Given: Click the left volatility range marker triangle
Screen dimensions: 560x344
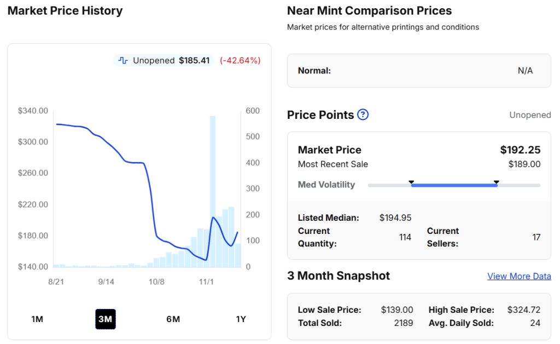Looking at the screenshot, I should (x=411, y=182).
